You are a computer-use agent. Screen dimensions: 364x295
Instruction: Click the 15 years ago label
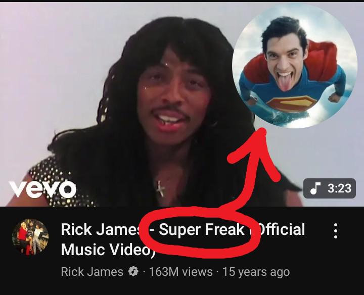point(256,272)
